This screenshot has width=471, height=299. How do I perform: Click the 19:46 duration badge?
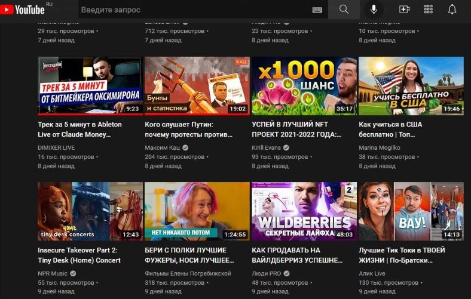click(452, 109)
